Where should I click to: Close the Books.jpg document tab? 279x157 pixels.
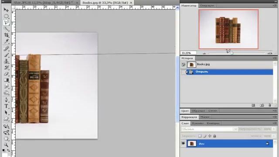[x=131, y=3]
